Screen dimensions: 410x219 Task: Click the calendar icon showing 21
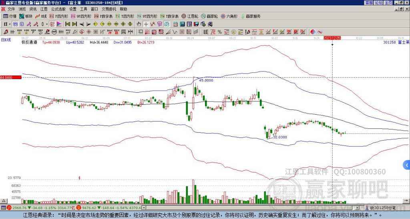175,24
